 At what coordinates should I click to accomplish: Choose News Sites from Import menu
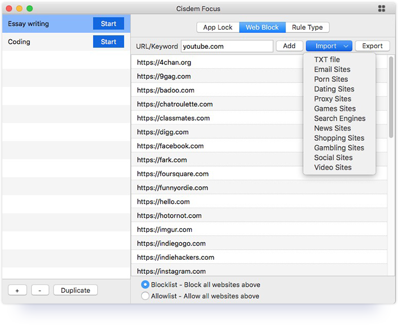coord(333,128)
